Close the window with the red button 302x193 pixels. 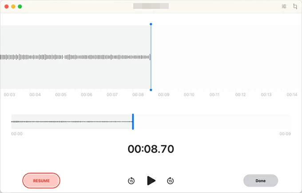7,7
